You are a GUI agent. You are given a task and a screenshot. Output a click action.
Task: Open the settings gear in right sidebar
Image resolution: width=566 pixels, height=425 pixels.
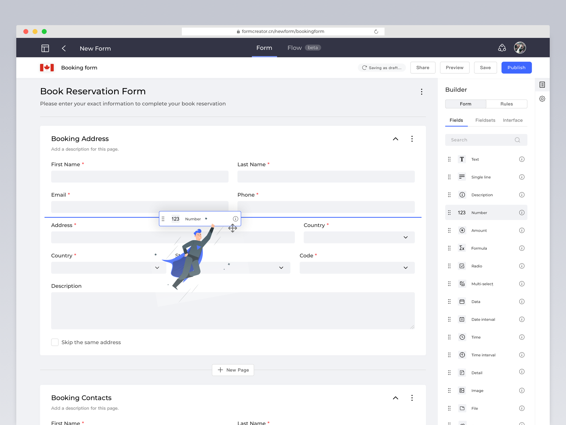pos(542,99)
